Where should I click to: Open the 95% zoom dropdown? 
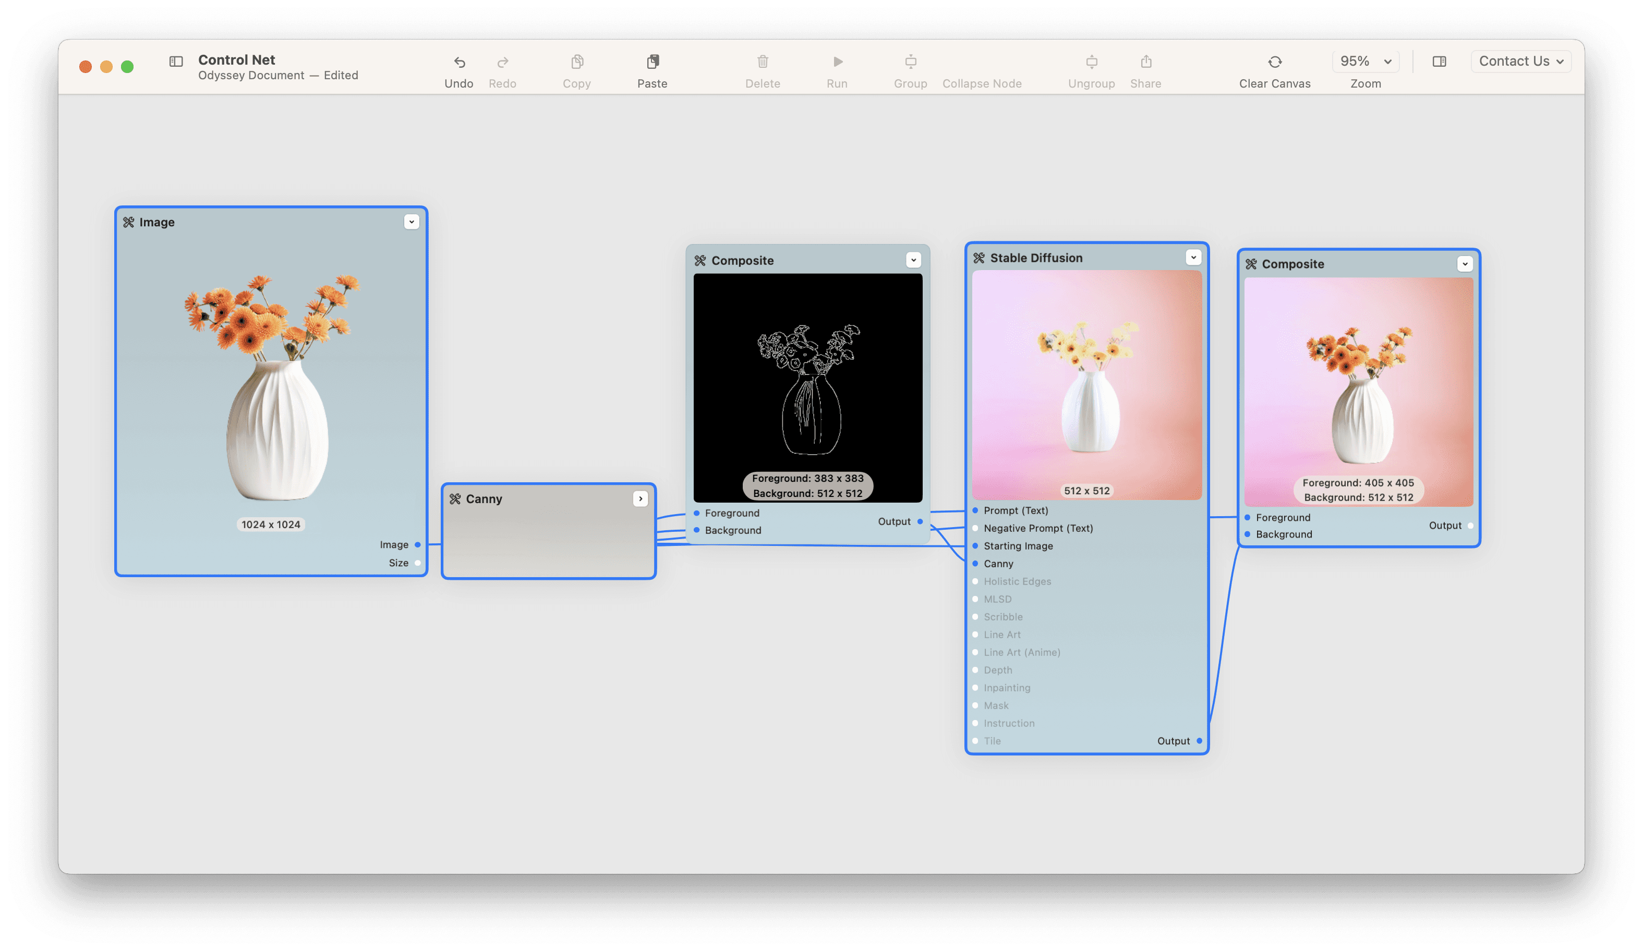point(1366,62)
